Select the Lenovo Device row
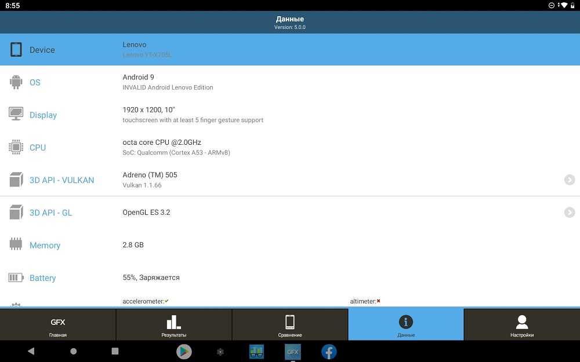Screen dimensions: 580x362 [x=290, y=50]
